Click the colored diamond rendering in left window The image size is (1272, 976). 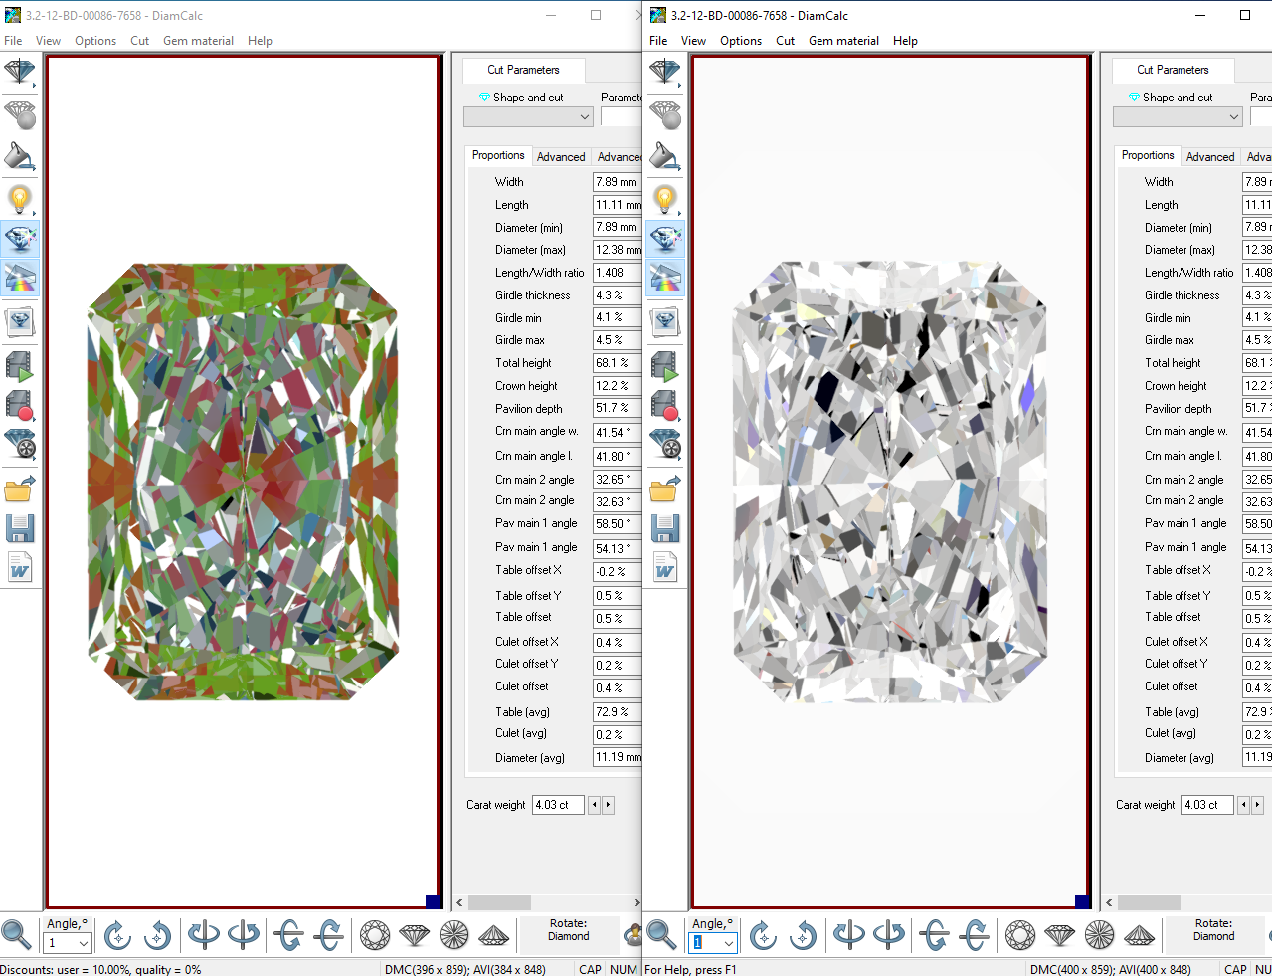[x=243, y=482]
